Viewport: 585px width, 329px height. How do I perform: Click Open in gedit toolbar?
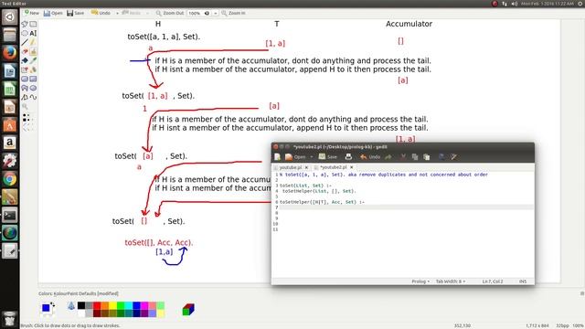[295, 157]
